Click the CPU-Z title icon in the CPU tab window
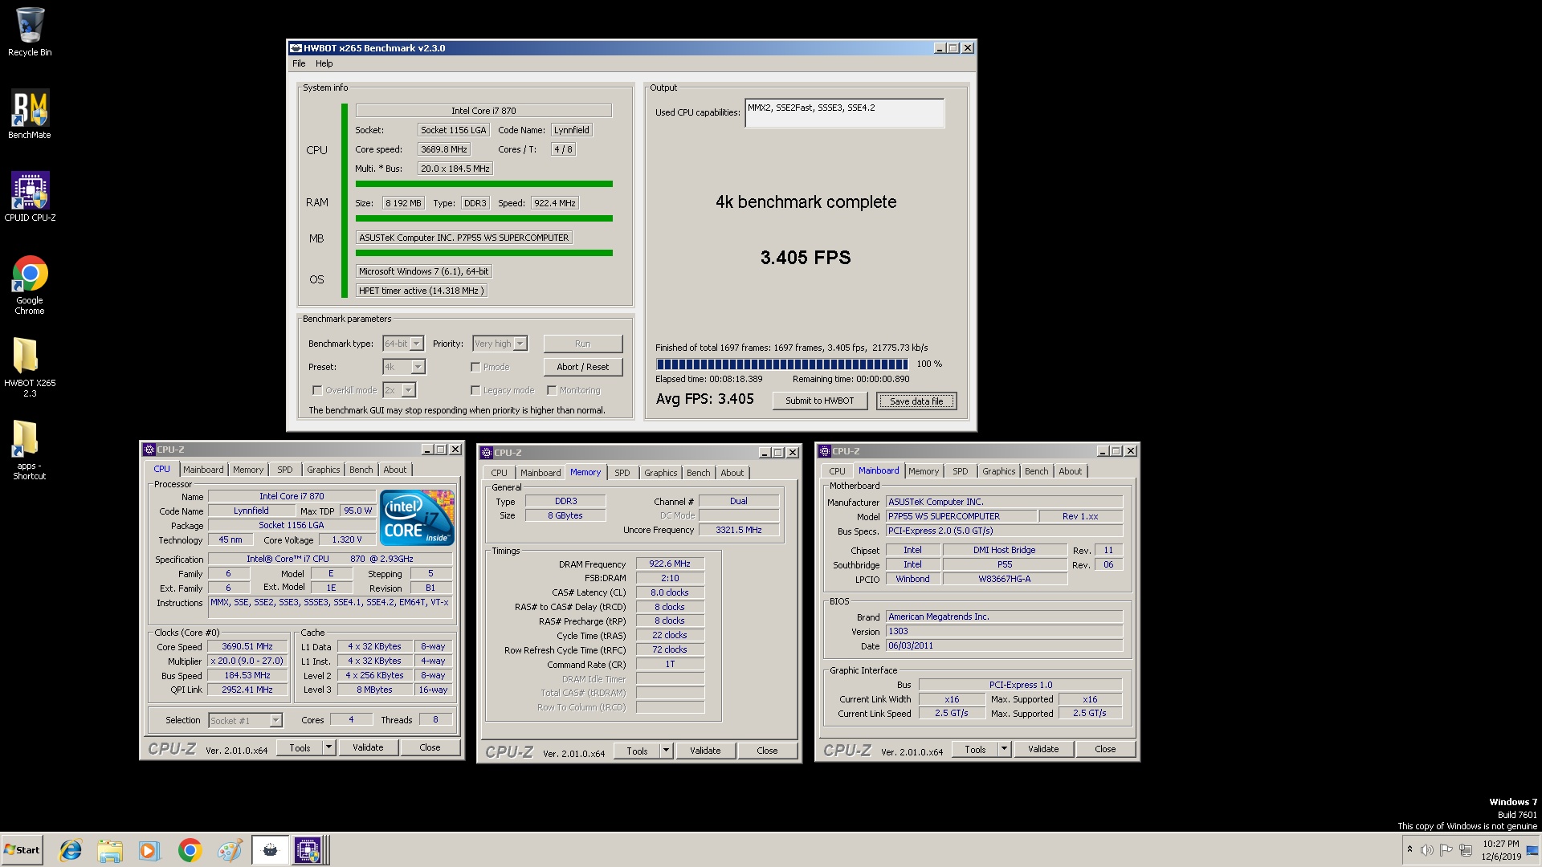 point(149,450)
